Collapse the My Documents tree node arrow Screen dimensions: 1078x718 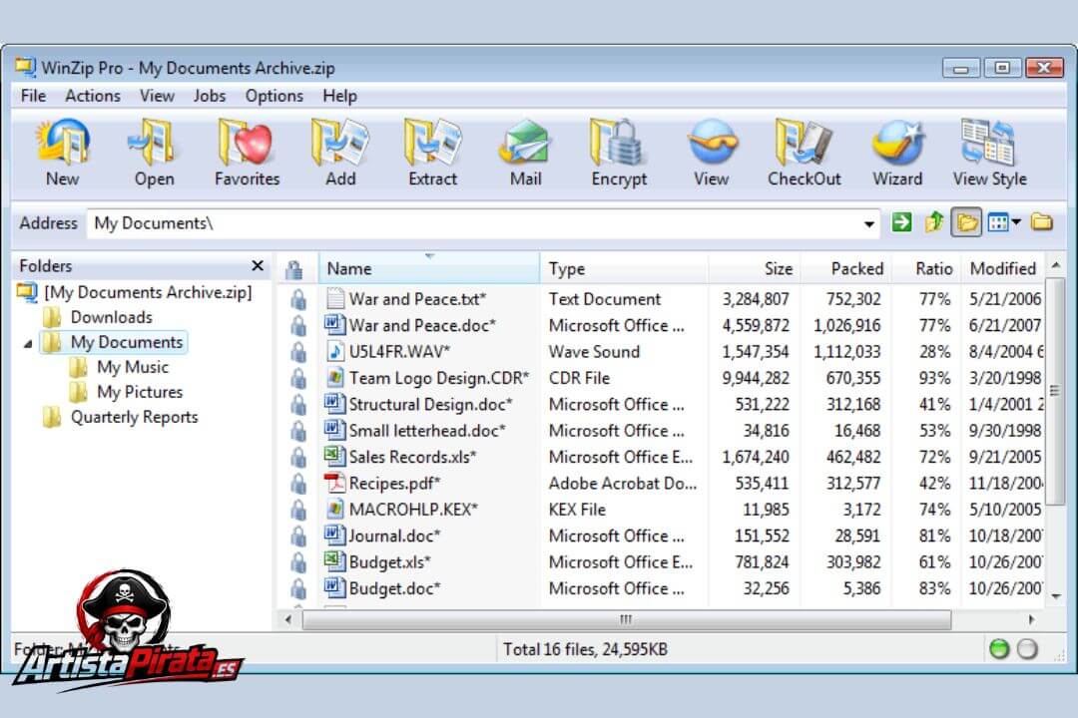pyautogui.click(x=28, y=343)
